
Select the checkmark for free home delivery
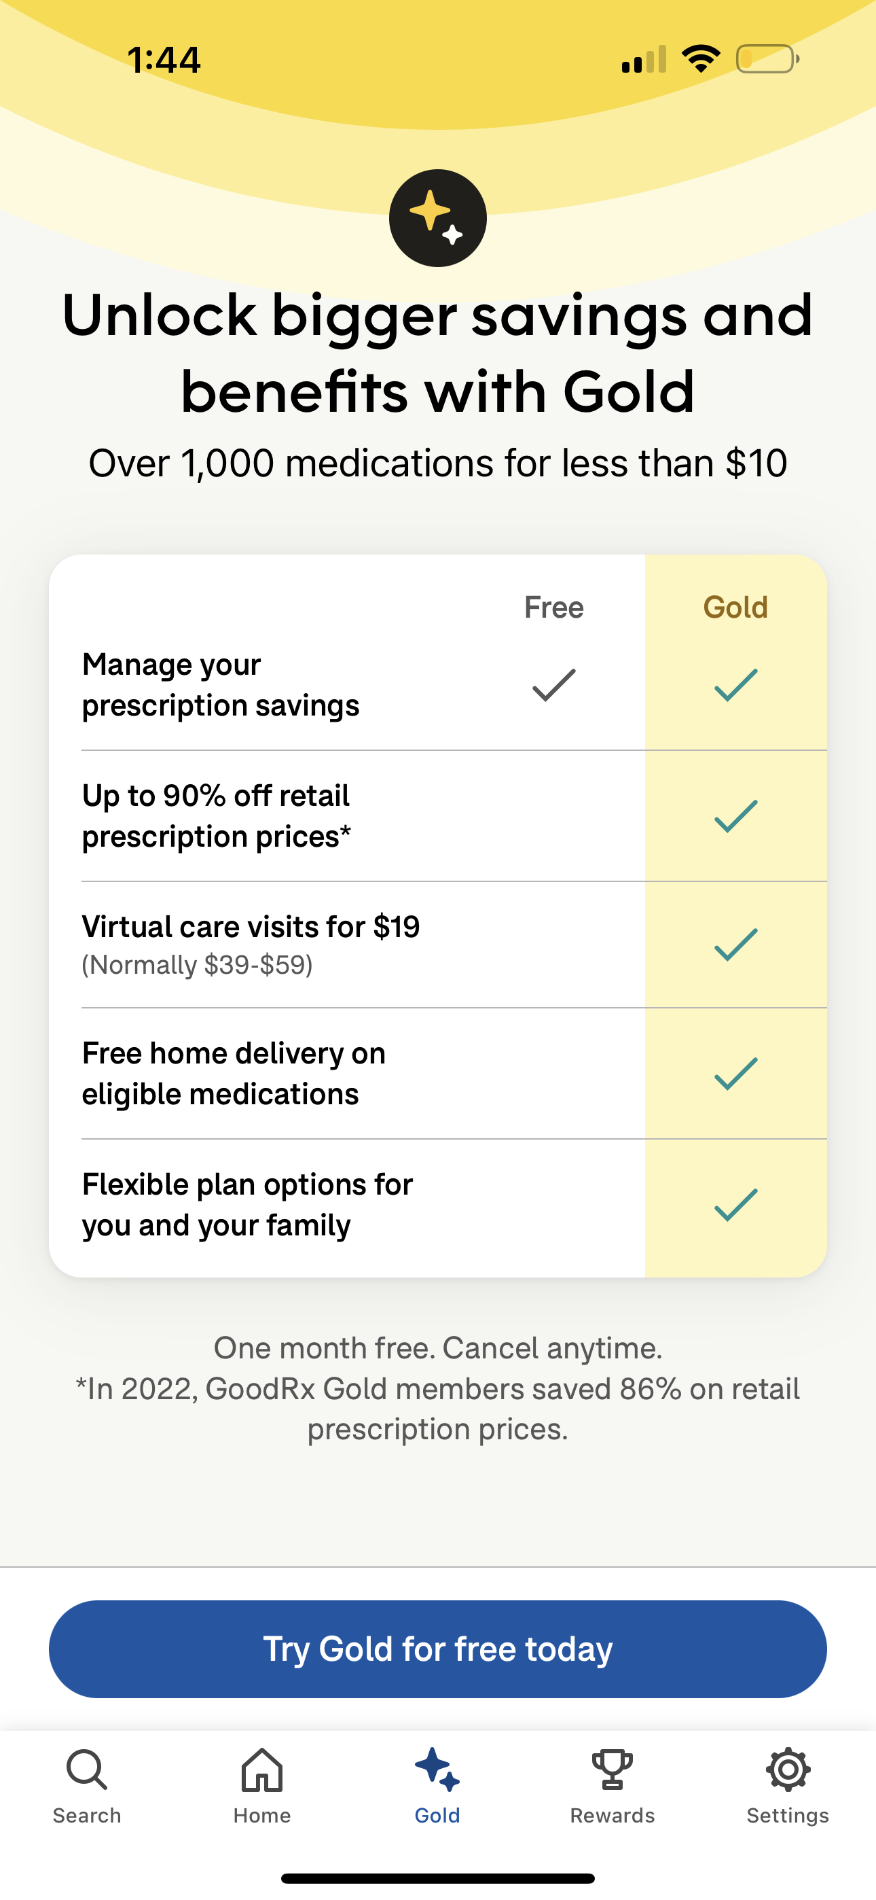(x=735, y=1073)
